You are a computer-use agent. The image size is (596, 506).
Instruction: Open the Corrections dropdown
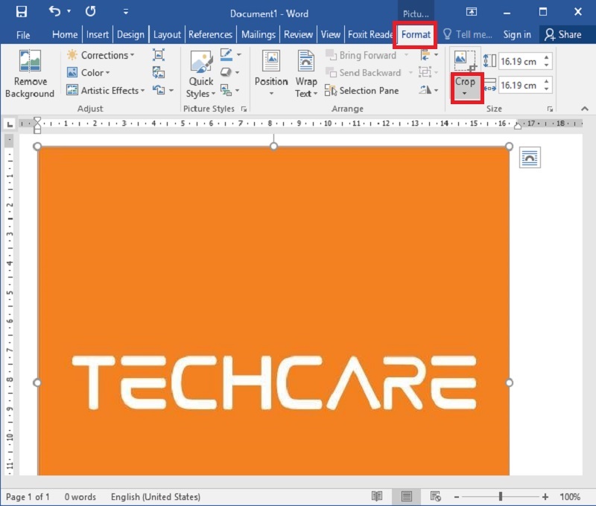[101, 54]
